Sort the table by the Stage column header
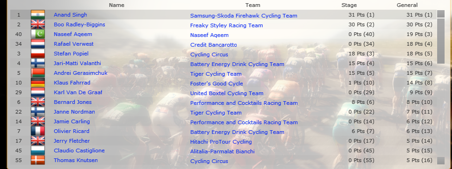Viewport: 452px width, 169px height. [x=349, y=5]
